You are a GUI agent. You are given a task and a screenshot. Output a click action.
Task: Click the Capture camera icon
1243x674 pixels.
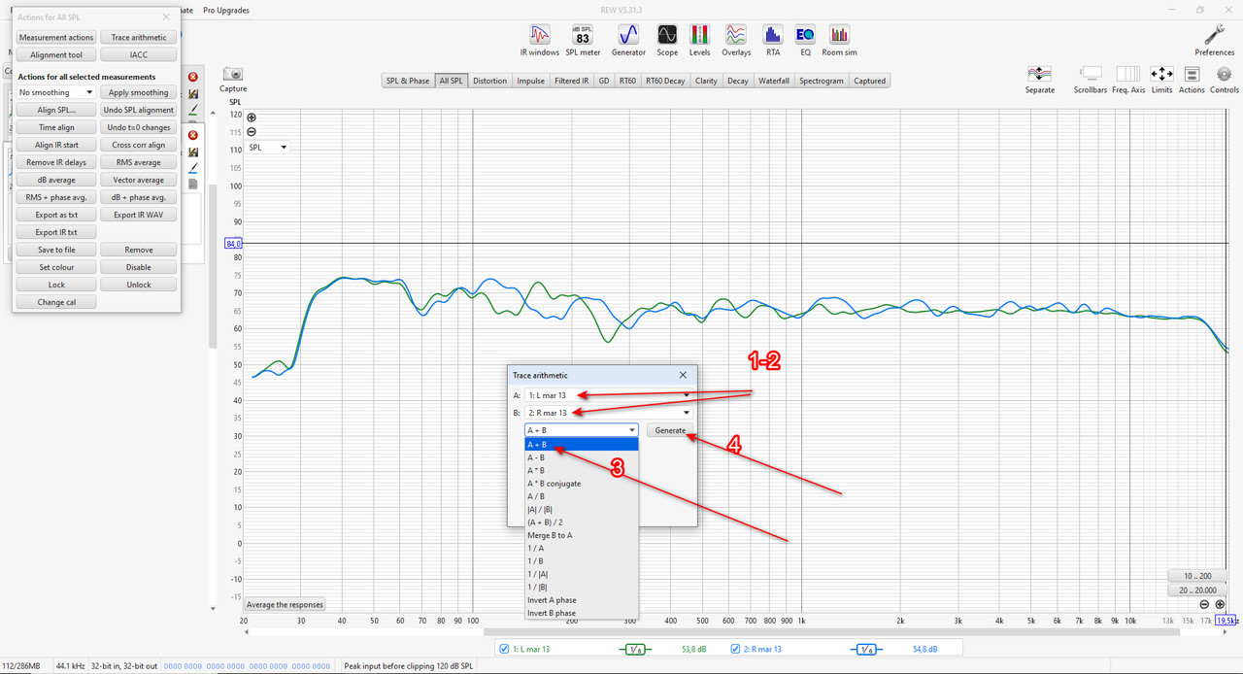click(x=233, y=79)
